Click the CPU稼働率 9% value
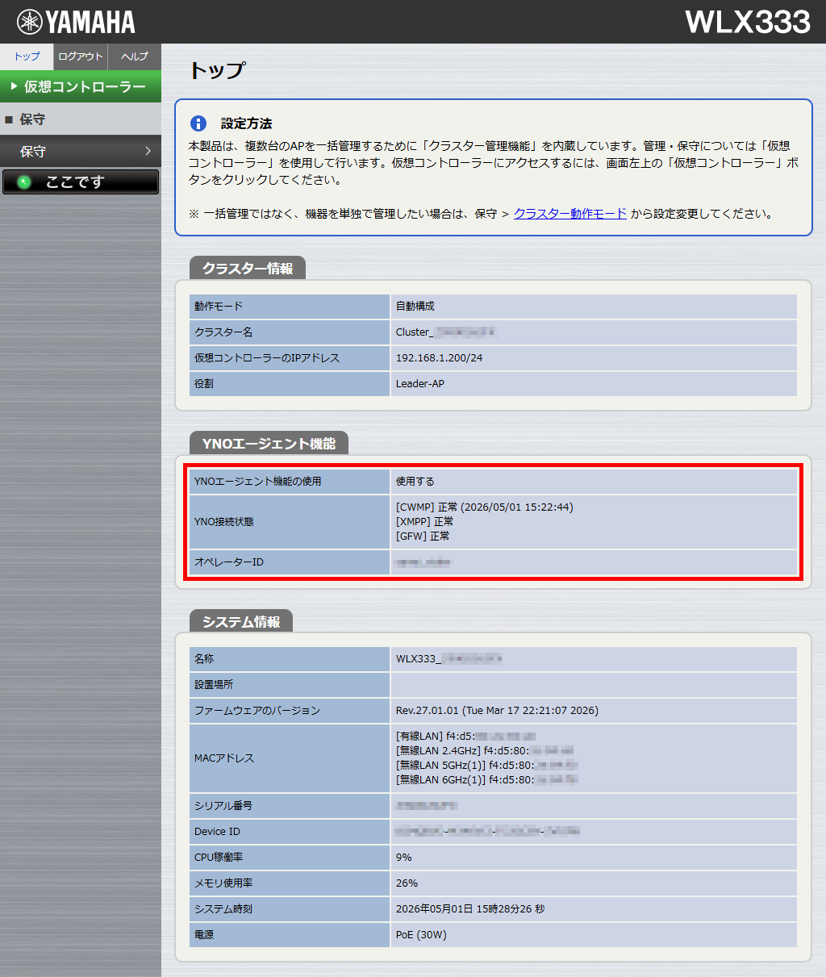 [x=404, y=858]
